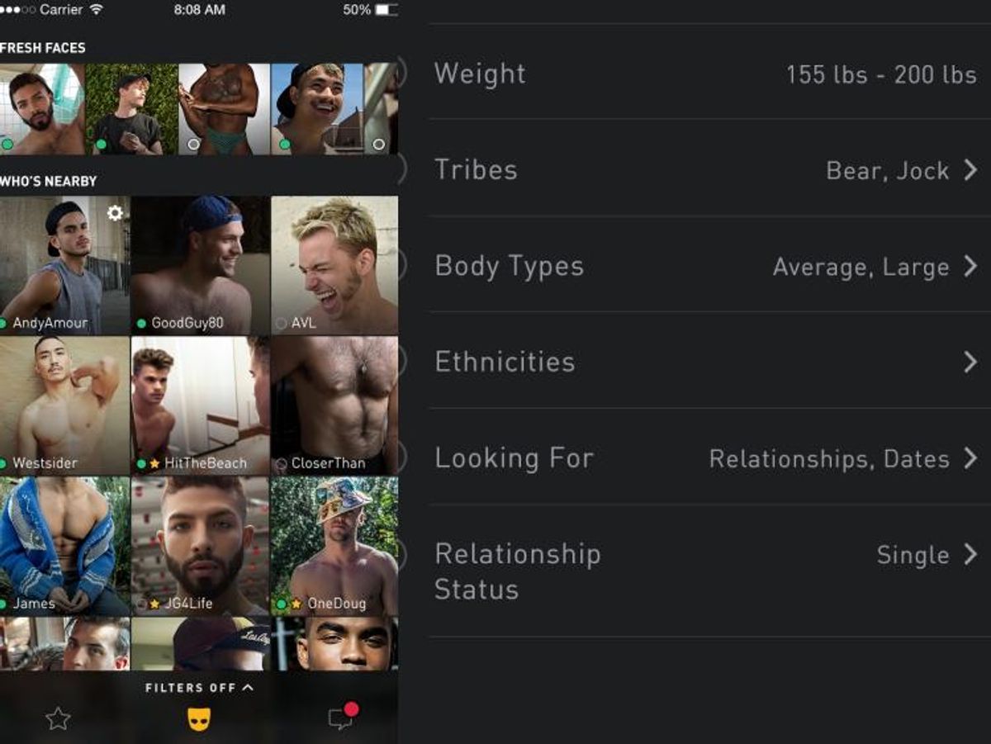Toggle the Body Types filter circle
The image size is (991, 744).
pos(401,265)
